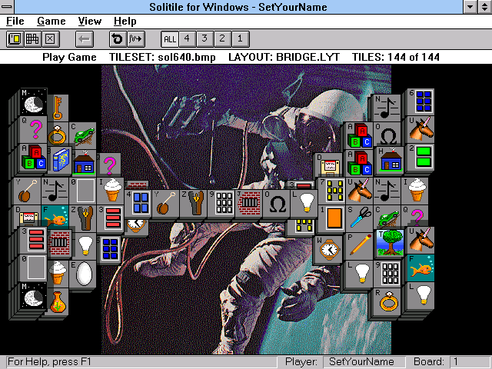Click the Board number field
Viewport: 492px width, 369px height.
[469, 362]
